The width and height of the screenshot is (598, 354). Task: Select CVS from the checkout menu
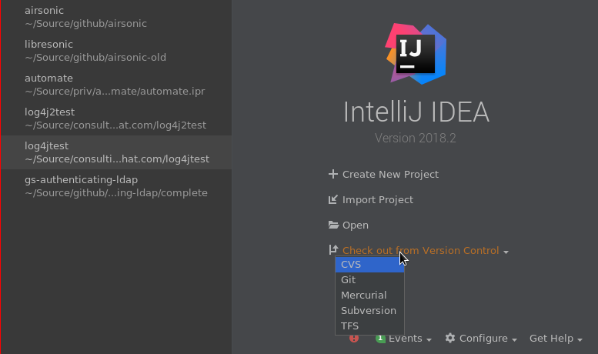pos(369,265)
